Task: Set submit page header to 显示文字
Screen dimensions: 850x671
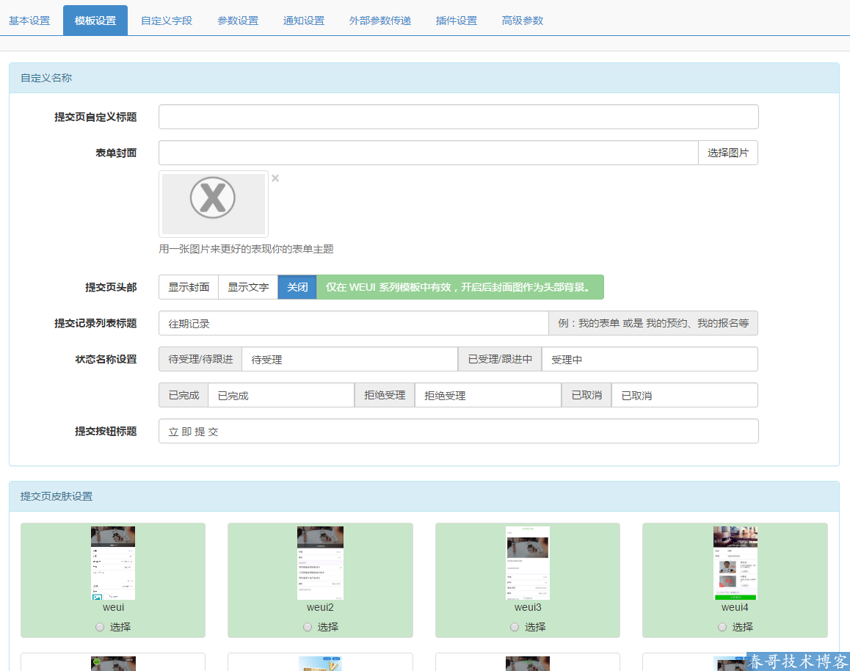Action: pos(248,287)
